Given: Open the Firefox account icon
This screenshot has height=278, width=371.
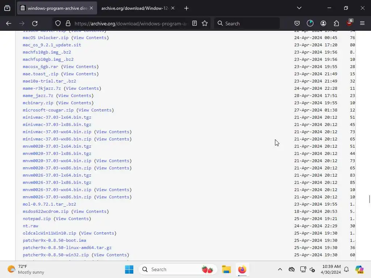Looking at the screenshot, I should (x=323, y=24).
